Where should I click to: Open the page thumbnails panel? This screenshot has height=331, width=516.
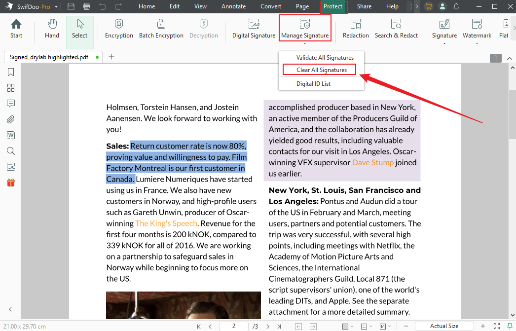(9, 87)
